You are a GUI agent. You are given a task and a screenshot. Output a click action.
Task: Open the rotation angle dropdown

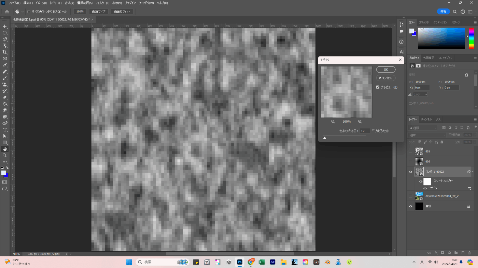pos(425,94)
